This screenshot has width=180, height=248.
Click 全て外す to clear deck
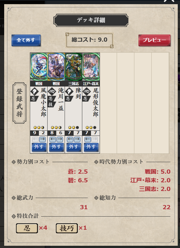coord(26,40)
